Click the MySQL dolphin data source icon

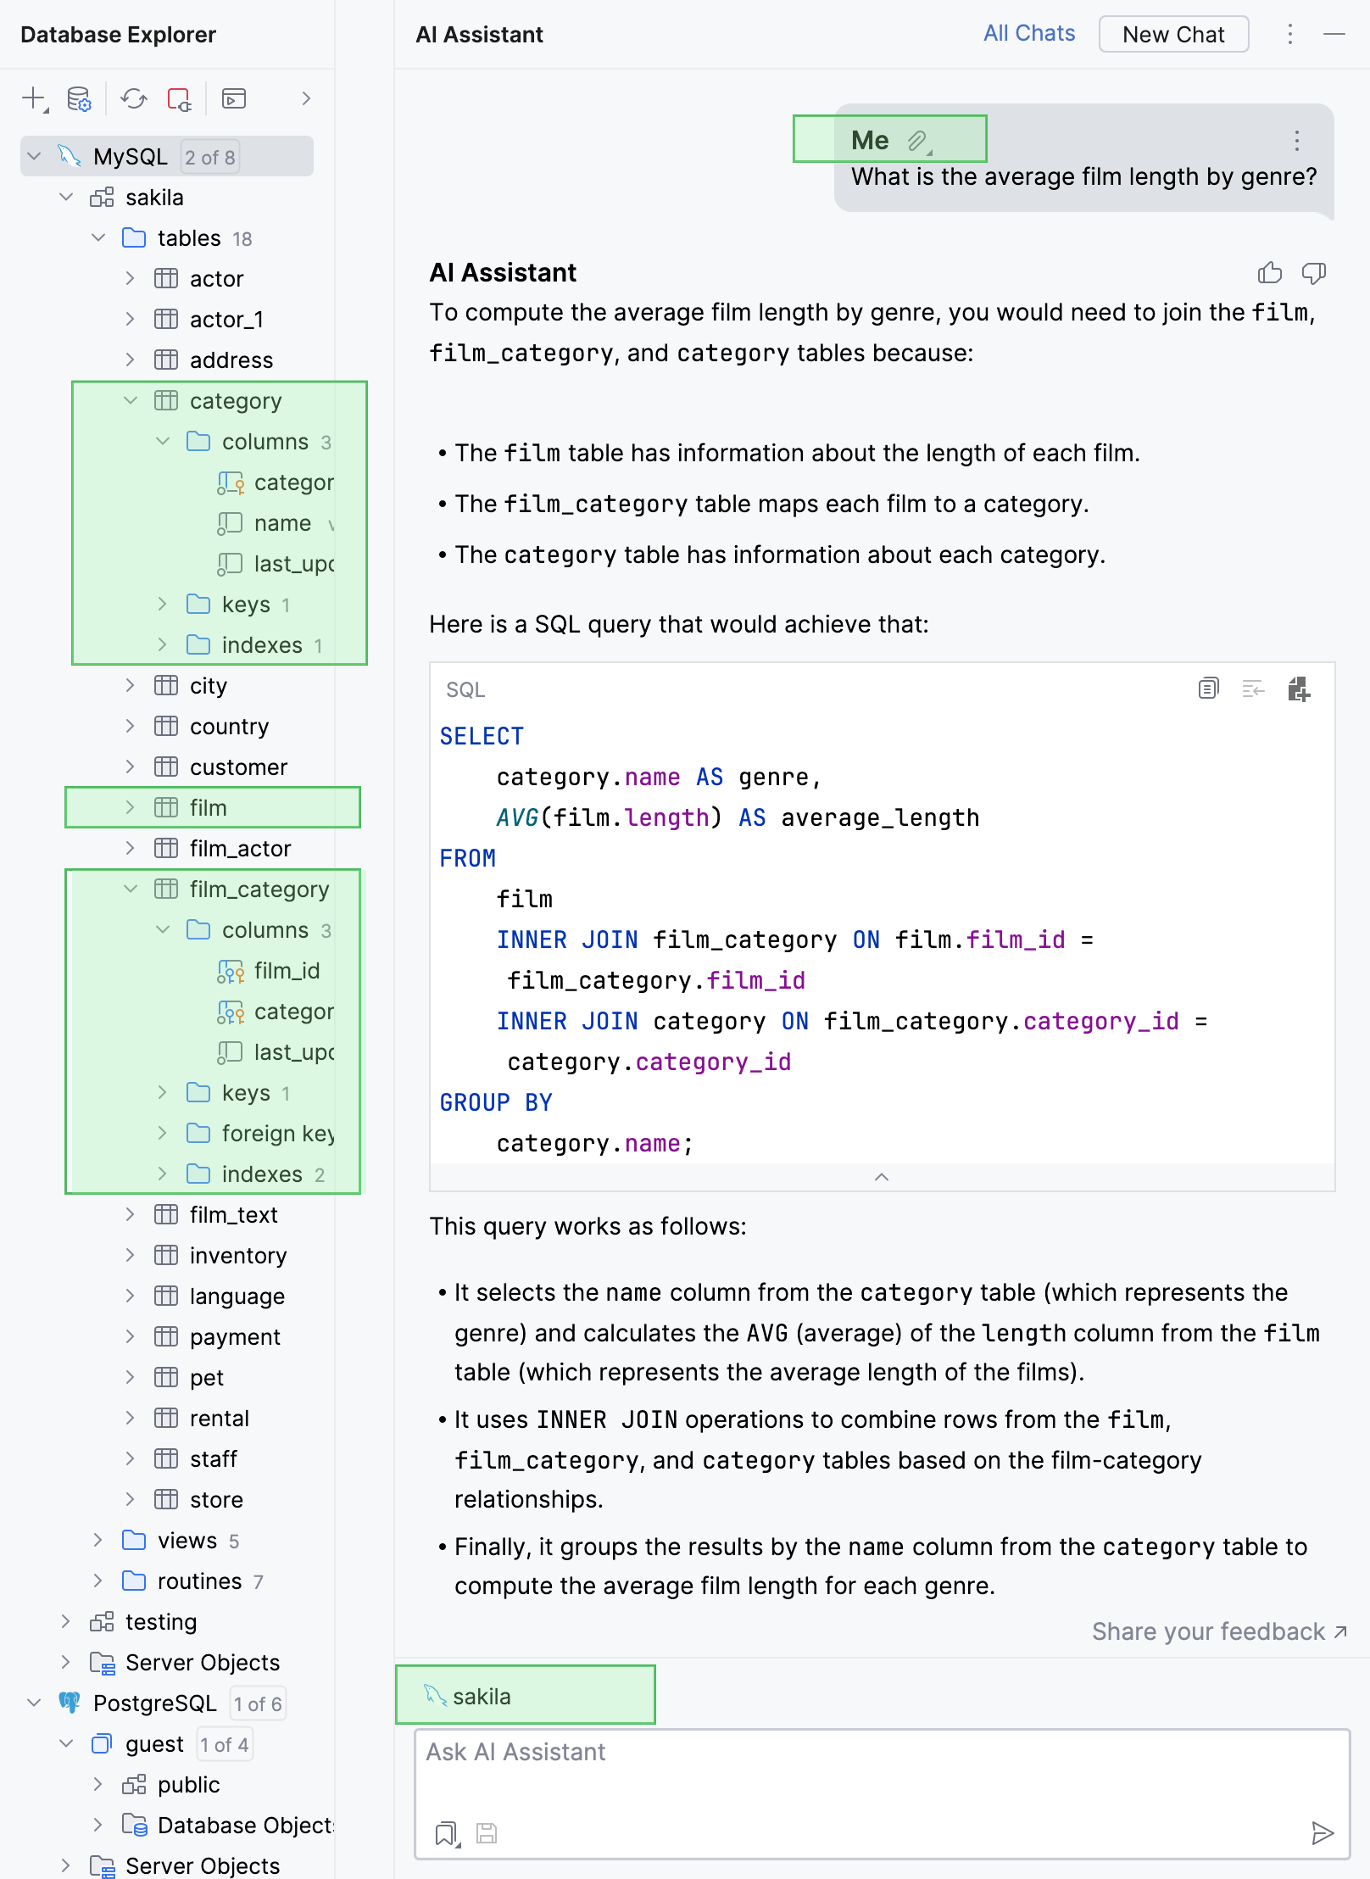coord(69,157)
